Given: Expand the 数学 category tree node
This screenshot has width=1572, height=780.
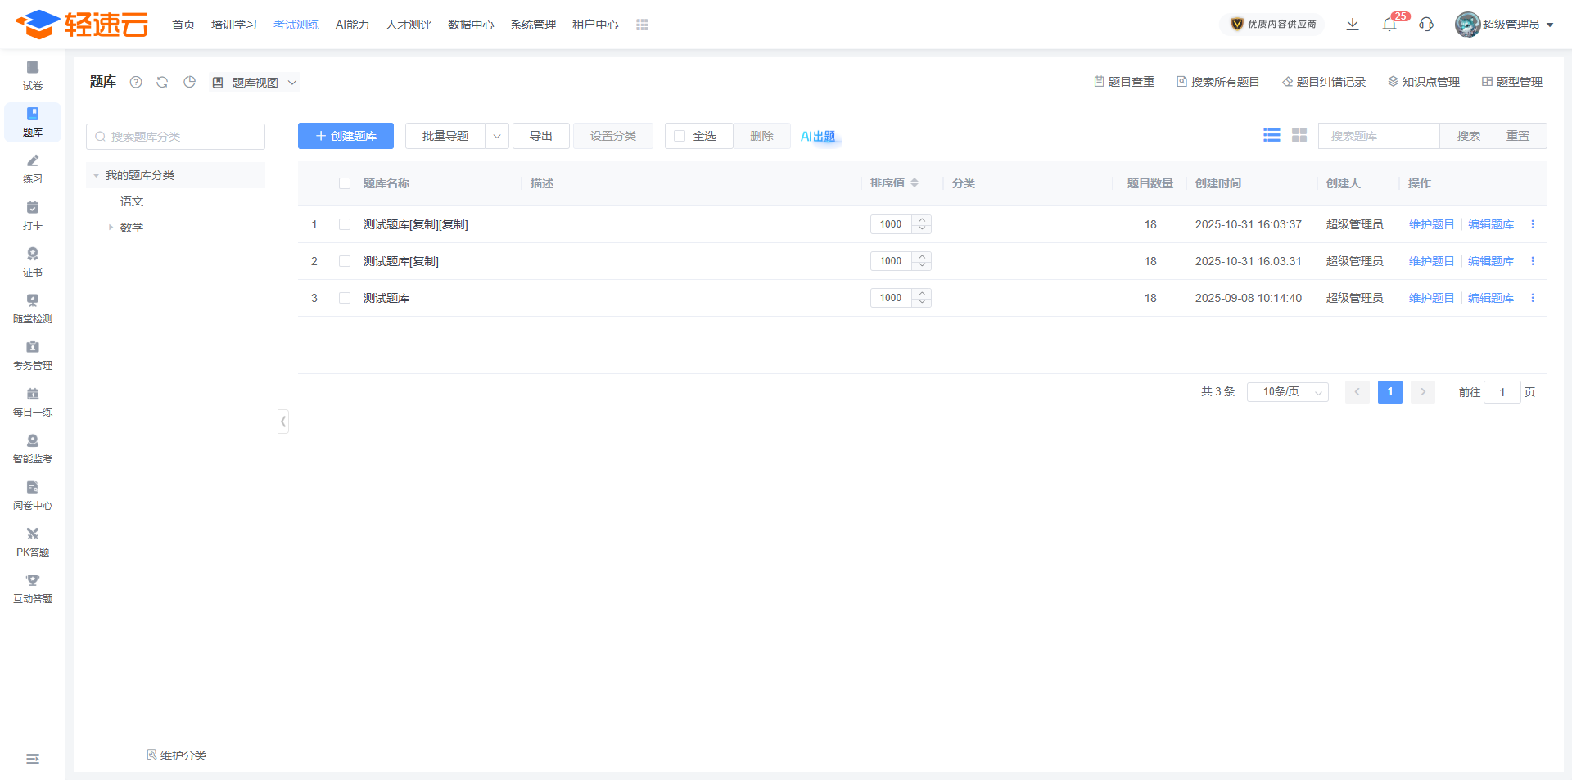Looking at the screenshot, I should [111, 228].
